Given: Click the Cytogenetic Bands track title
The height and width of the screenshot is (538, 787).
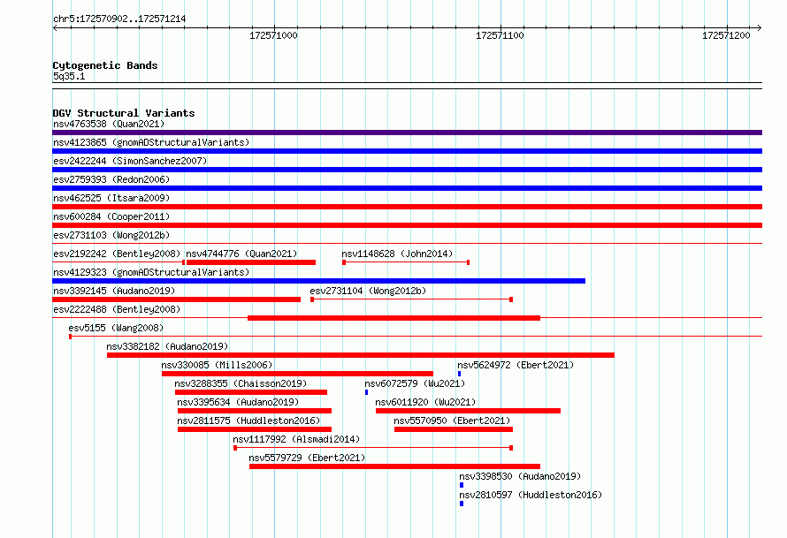Looking at the screenshot, I should pyautogui.click(x=105, y=65).
